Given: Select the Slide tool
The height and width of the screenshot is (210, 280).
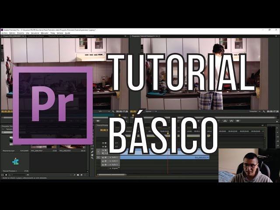Looking at the screenshot, I should click(92, 149).
